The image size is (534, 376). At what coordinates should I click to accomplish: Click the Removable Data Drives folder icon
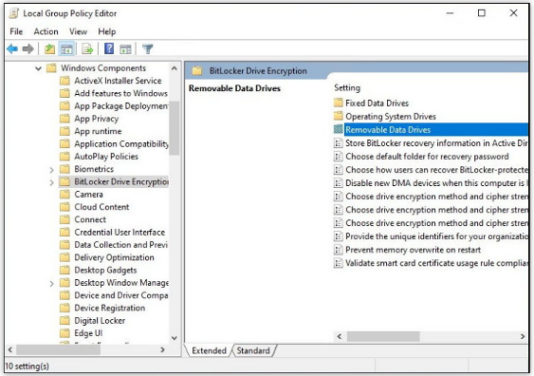coord(339,129)
